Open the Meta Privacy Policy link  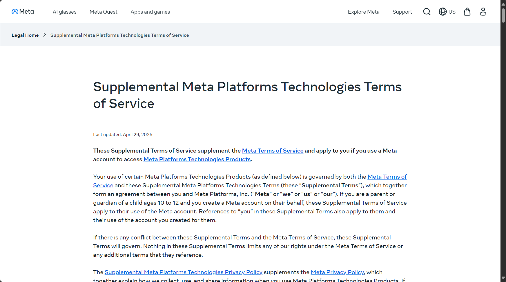pos(337,272)
